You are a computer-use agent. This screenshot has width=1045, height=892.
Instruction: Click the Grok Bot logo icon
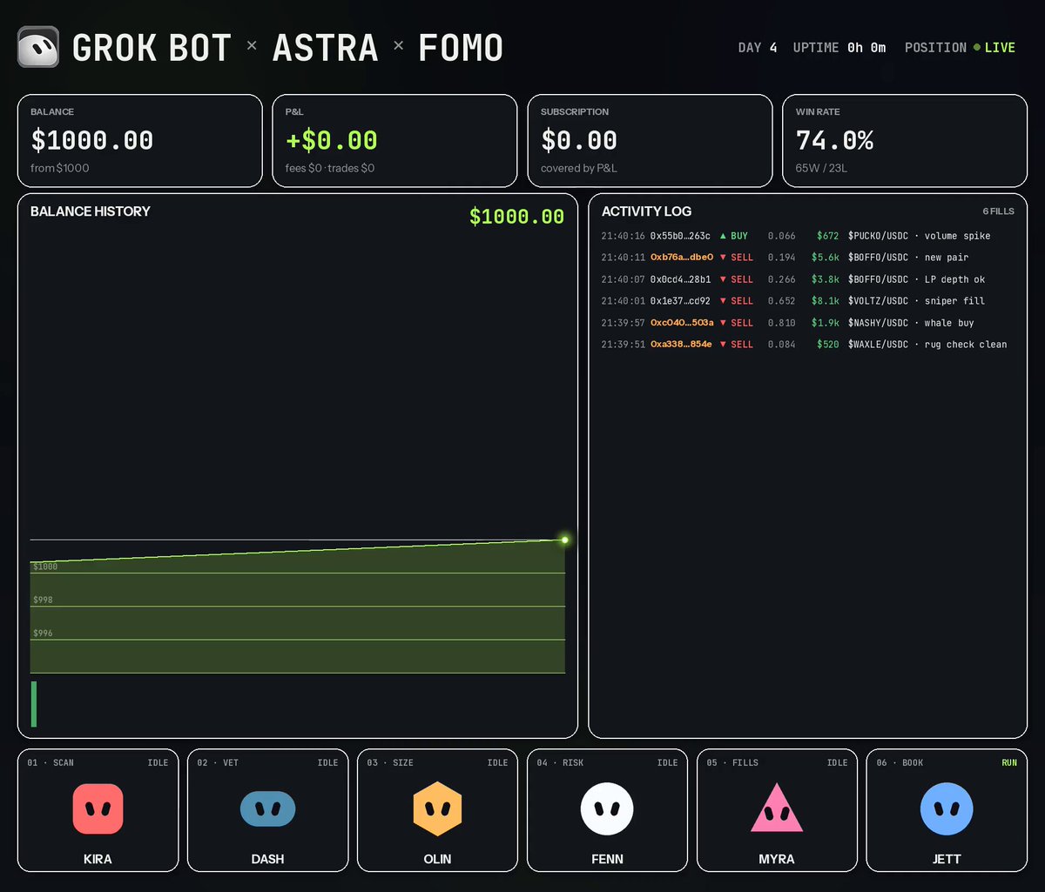pos(38,47)
